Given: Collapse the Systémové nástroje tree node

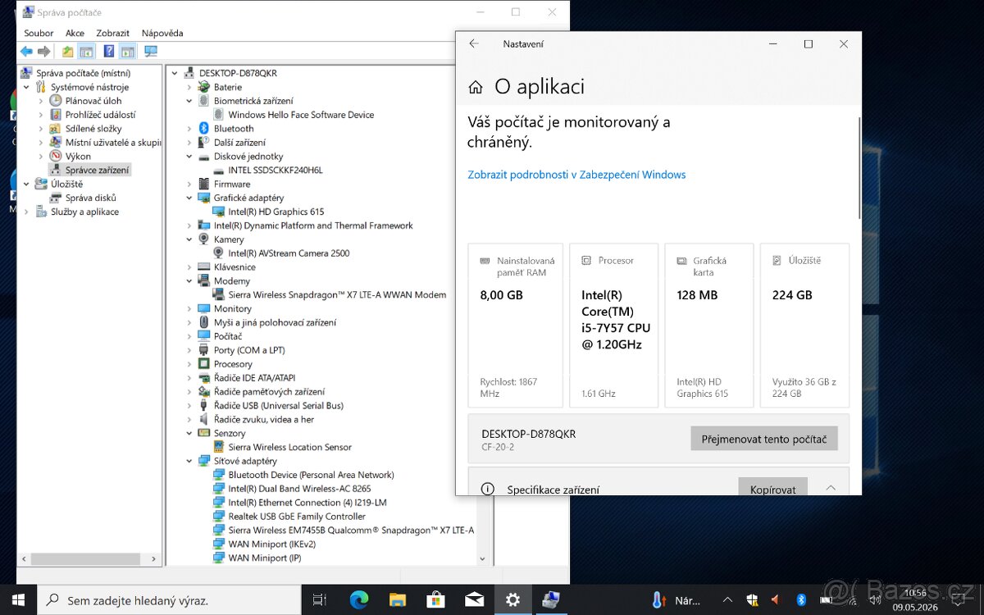Looking at the screenshot, I should tap(27, 87).
